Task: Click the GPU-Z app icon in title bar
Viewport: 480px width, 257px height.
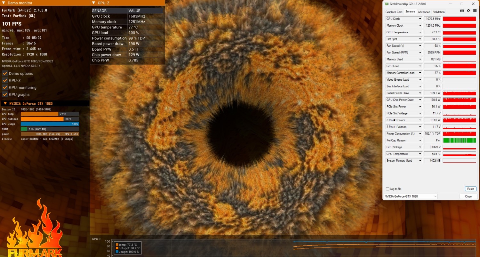Action: (x=387, y=4)
